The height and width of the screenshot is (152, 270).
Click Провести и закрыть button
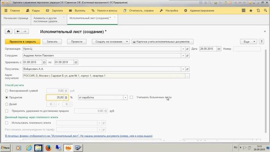tap(22, 41)
